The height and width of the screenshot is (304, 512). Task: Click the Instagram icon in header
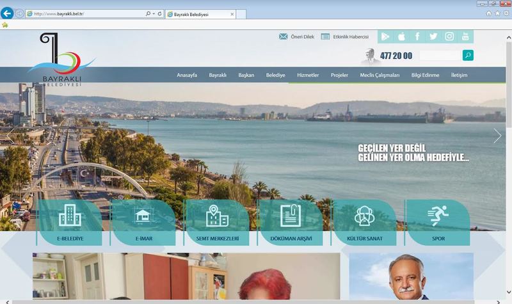(x=449, y=36)
